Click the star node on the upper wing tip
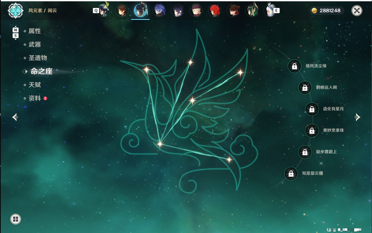This screenshot has height=233, width=372. tap(190, 62)
